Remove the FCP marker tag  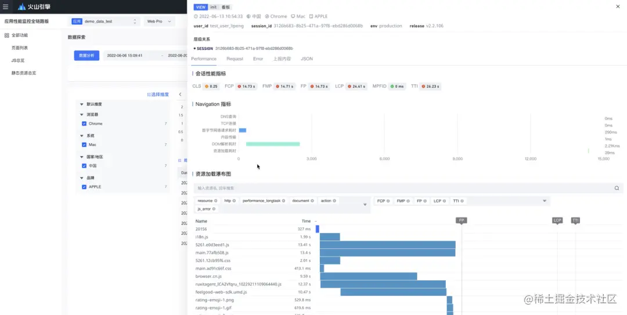tap(388, 201)
